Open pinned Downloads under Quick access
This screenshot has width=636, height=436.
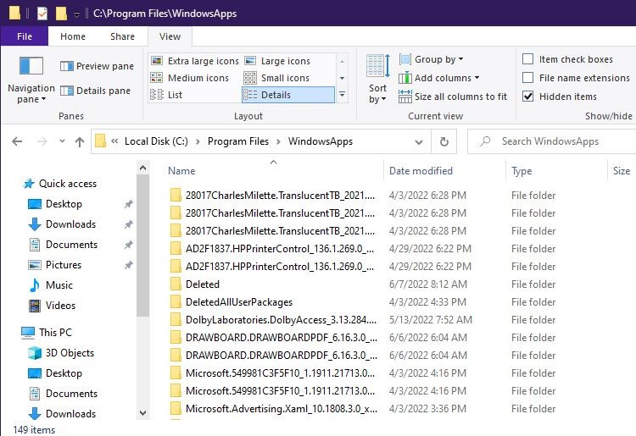tap(62, 224)
